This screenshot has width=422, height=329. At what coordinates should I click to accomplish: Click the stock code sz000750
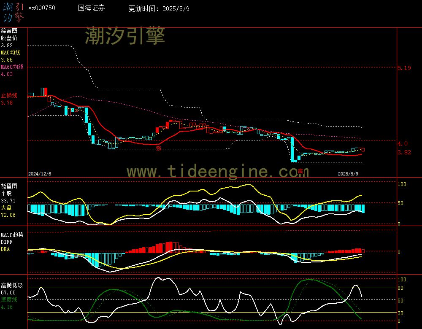click(x=41, y=8)
